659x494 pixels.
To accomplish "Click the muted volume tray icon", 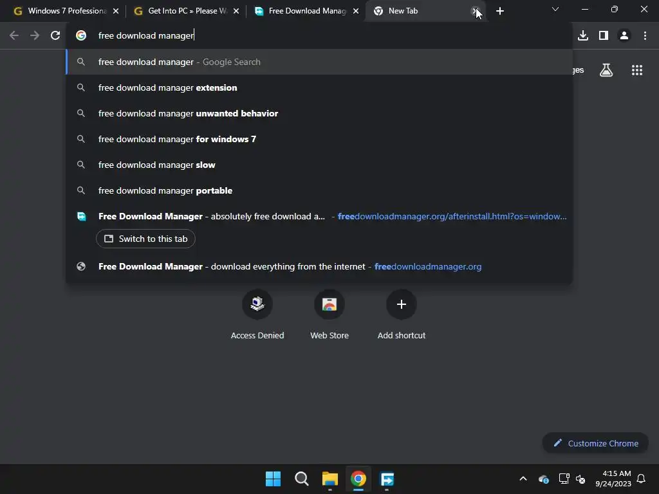I will [580, 479].
